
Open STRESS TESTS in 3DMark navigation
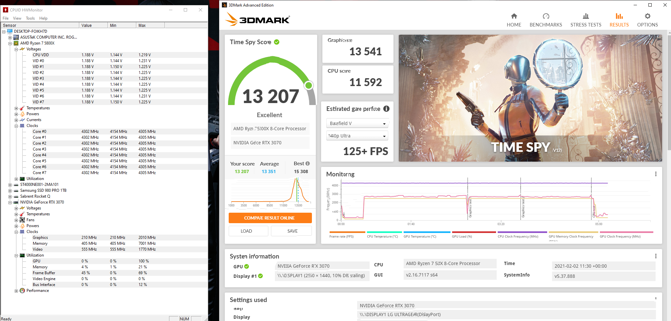click(586, 20)
